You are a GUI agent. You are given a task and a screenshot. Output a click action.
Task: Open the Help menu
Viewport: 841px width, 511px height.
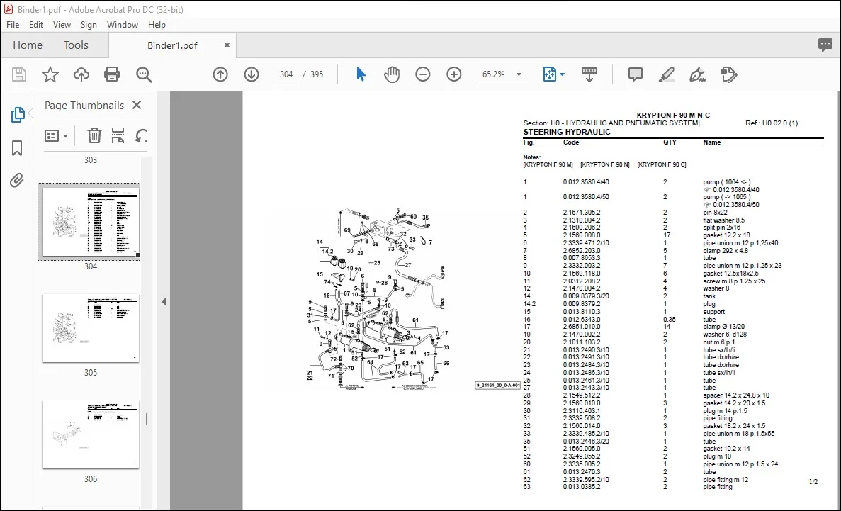pyautogui.click(x=157, y=25)
